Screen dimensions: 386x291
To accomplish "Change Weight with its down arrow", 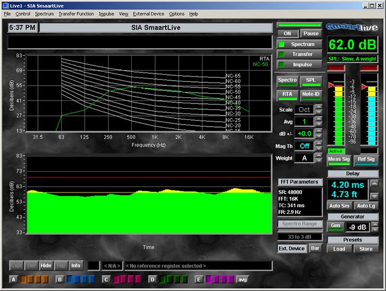I will pyautogui.click(x=318, y=160).
